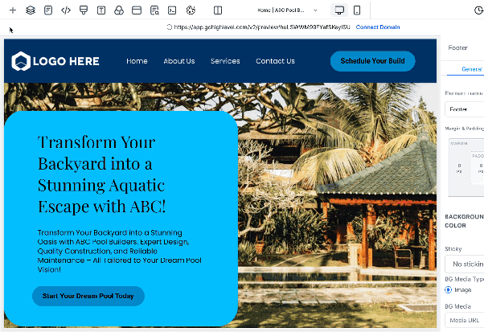Screen dimensions: 484x332
Task: Open the General tab in Footer panel
Action: point(471,69)
